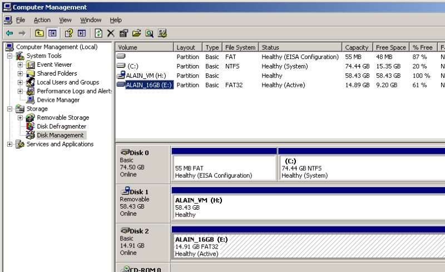Click the unnamed FAT volume drive icon
The image size is (445, 272).
click(x=121, y=56)
